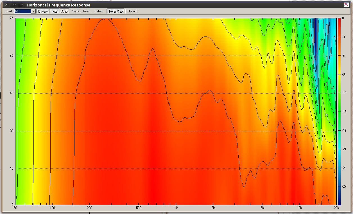Click the "200" frequency axis label
This screenshot has height=214, width=353.
pos(89,208)
